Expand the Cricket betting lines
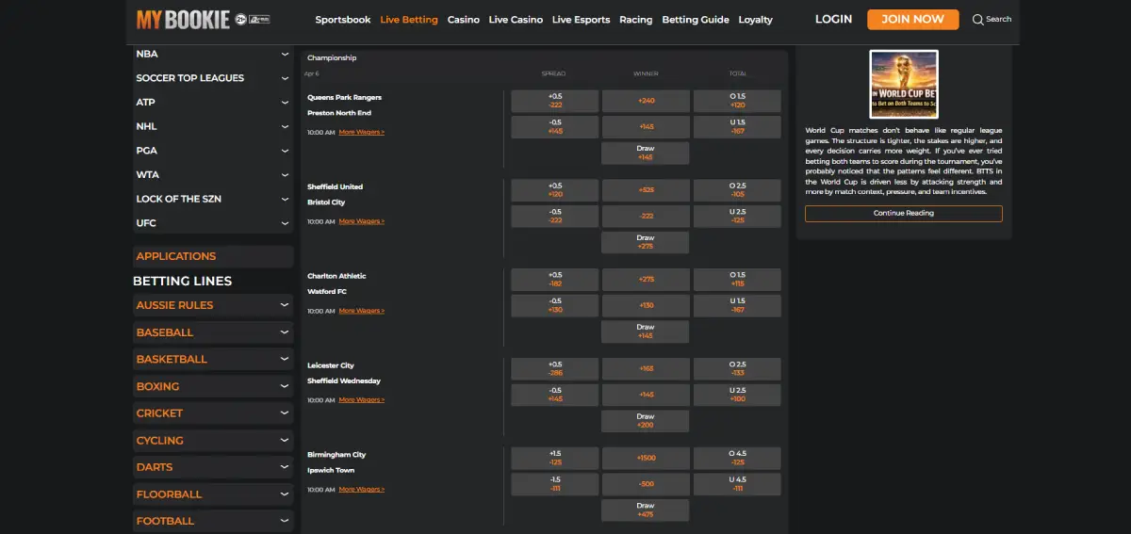The image size is (1131, 534). [213, 413]
